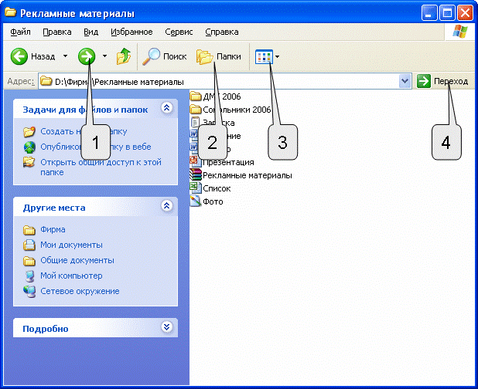Open the Forward history dropdown arrow
This screenshot has width=478, height=389.
[x=105, y=56]
